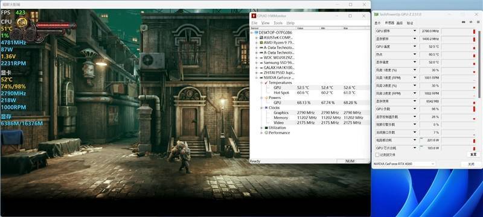Open the Help menu in HWMonitor
This screenshot has height=217, width=483.
point(290,23)
